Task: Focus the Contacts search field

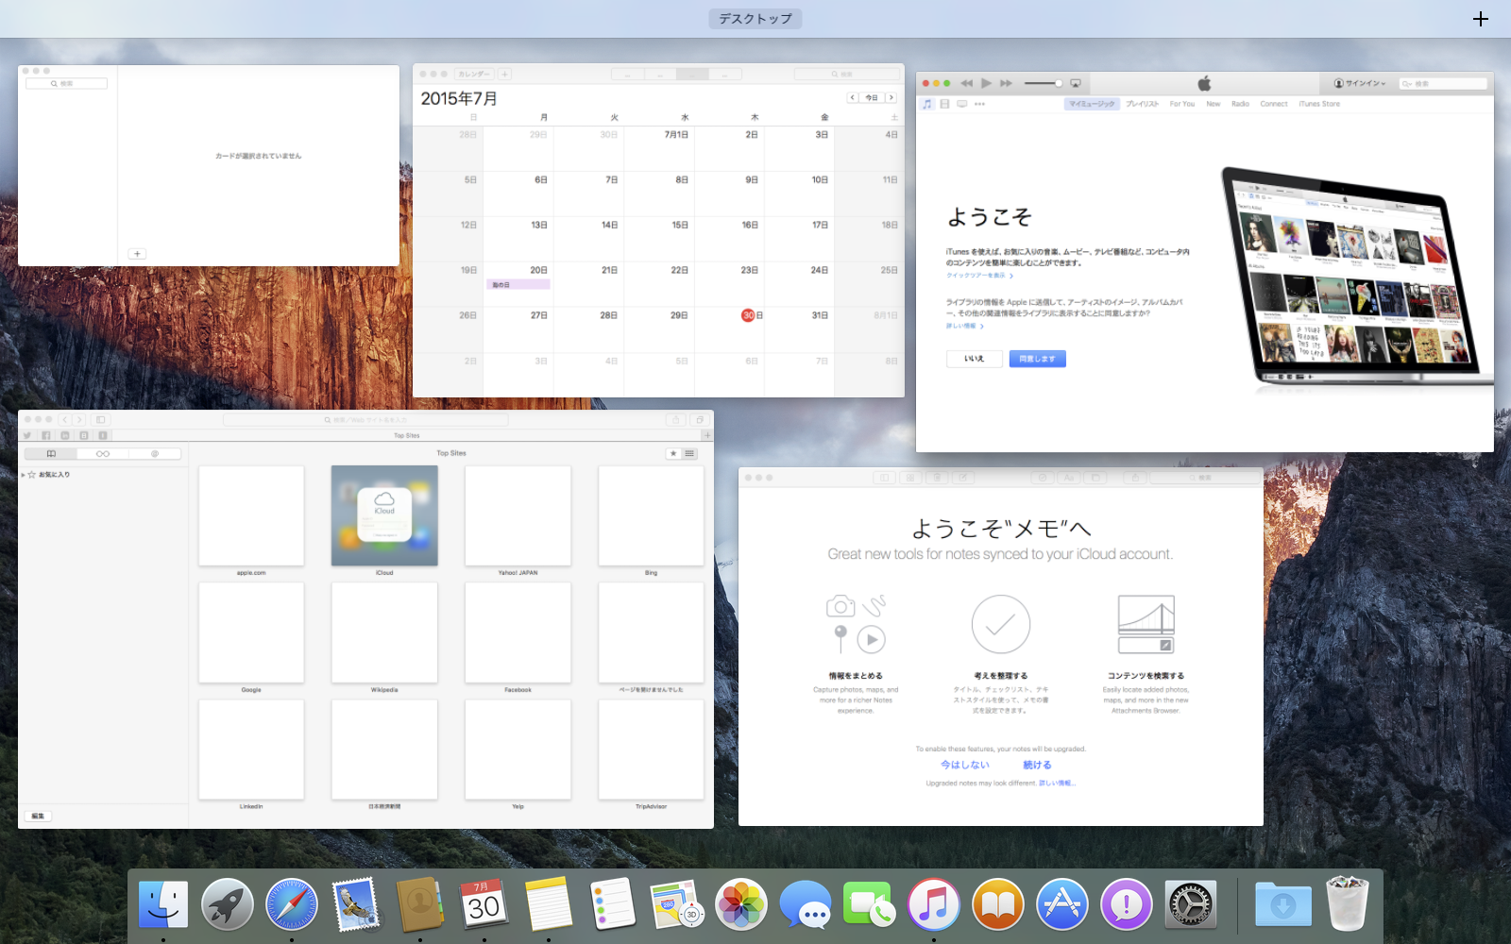Action: tap(66, 84)
